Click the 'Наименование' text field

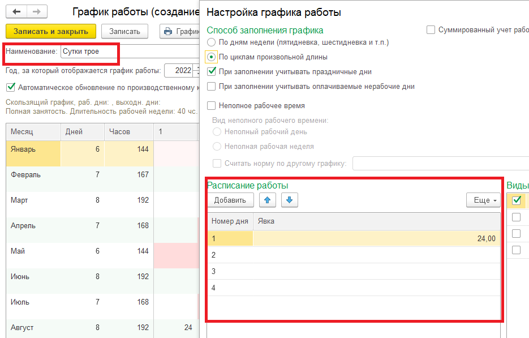[x=88, y=52]
